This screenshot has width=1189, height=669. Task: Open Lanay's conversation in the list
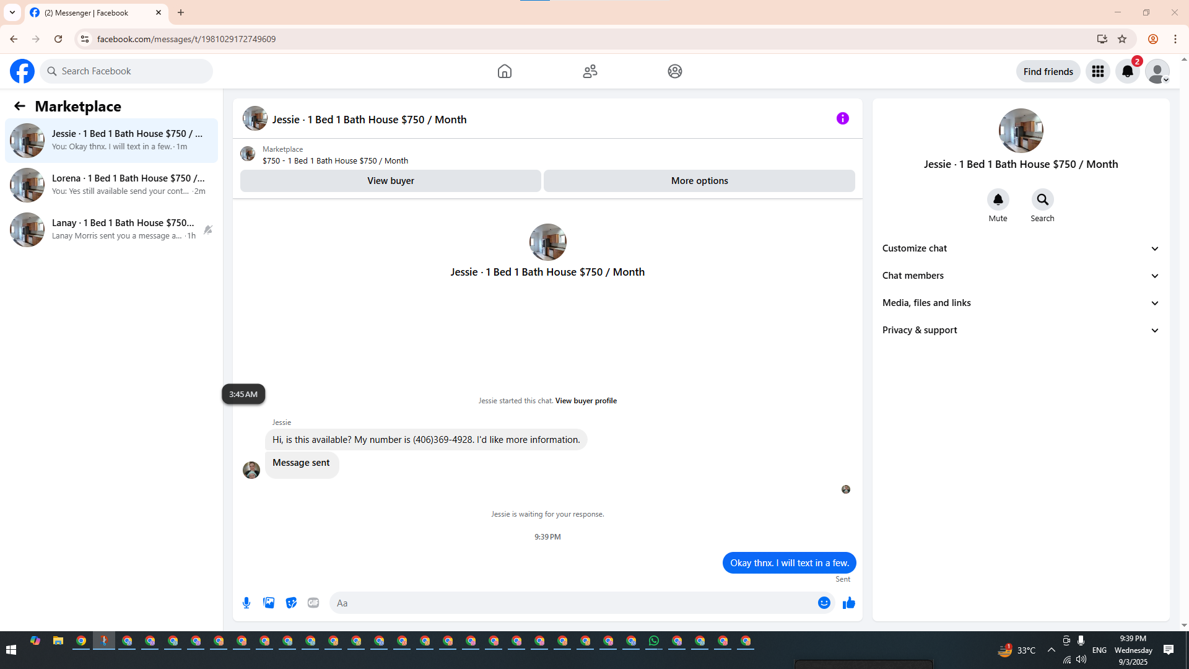(x=111, y=230)
